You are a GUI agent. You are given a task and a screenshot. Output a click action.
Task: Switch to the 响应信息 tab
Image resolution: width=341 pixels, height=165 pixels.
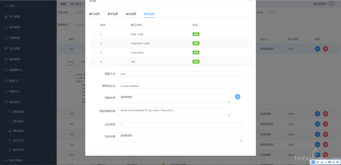pyautogui.click(x=131, y=14)
